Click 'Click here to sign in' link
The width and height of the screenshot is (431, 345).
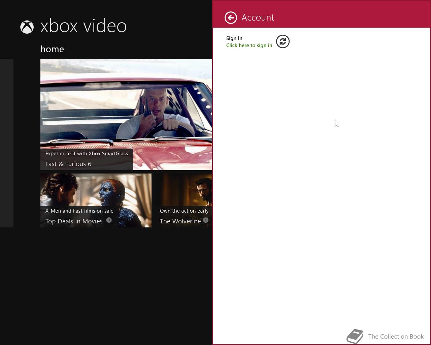click(x=249, y=45)
